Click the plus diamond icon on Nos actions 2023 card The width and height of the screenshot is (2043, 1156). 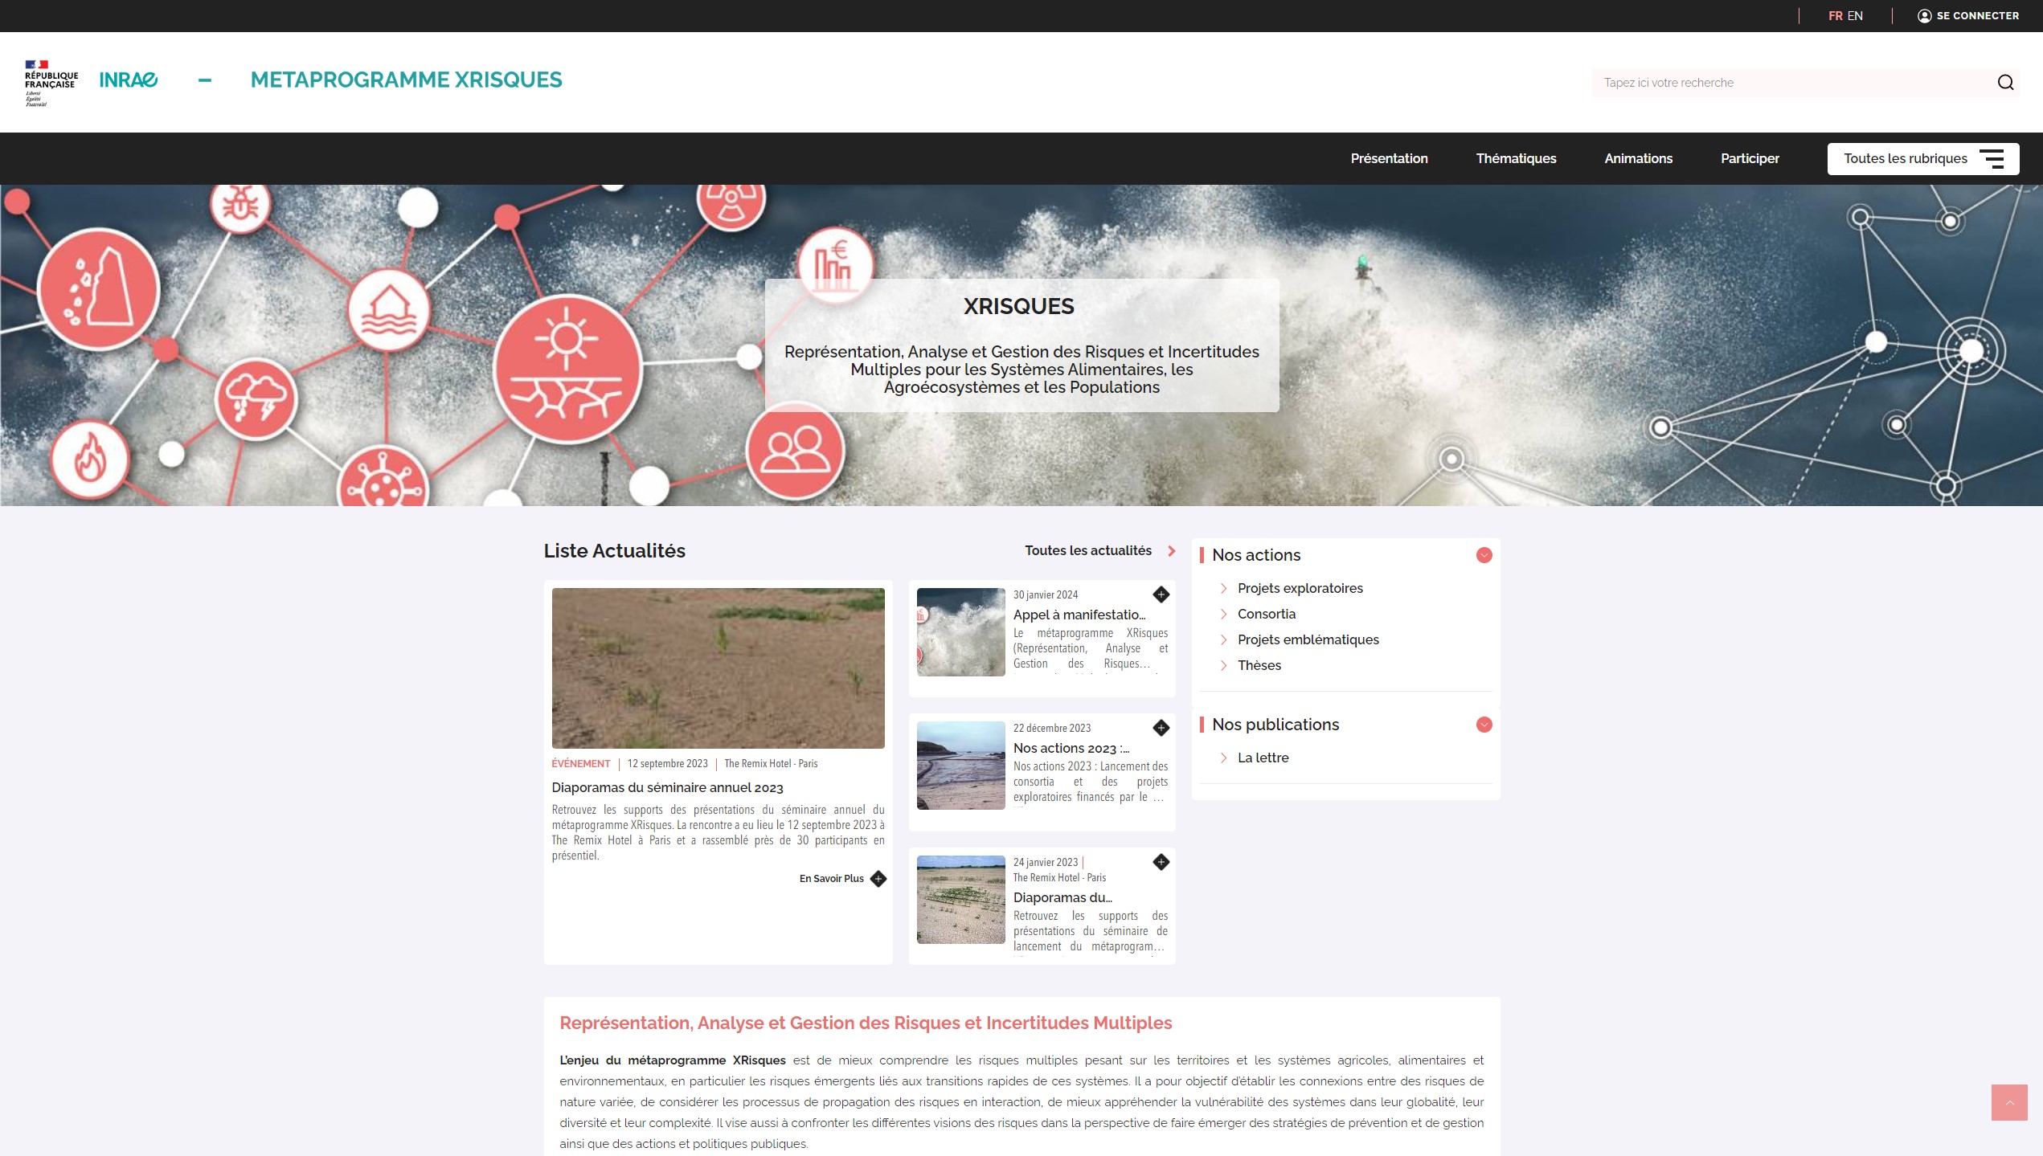[x=1161, y=728]
